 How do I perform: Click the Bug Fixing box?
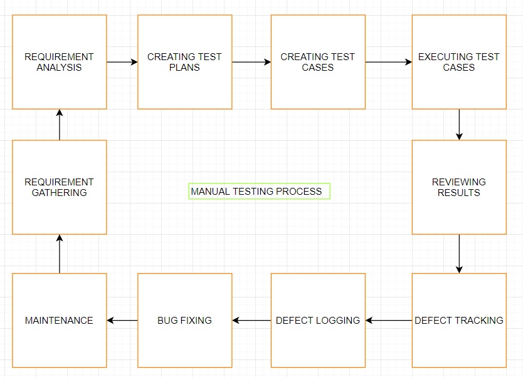(184, 320)
